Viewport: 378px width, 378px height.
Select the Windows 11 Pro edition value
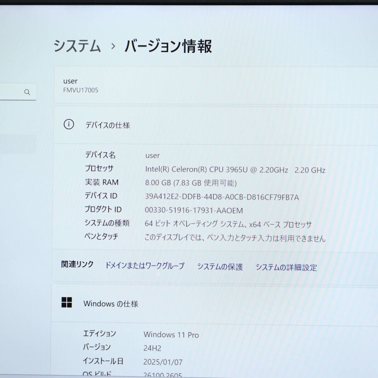[171, 335]
